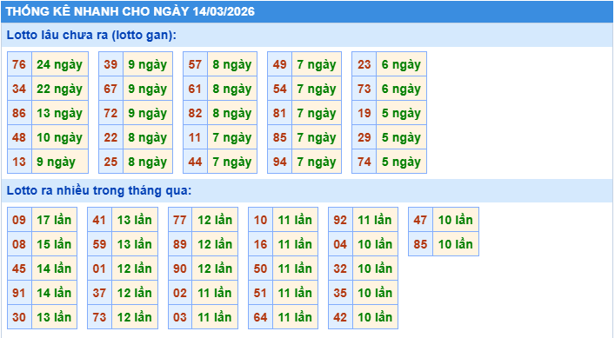Screen dimensions: 615x338
Task: Pick lotto number 32 in the frequent table
Action: coord(340,268)
